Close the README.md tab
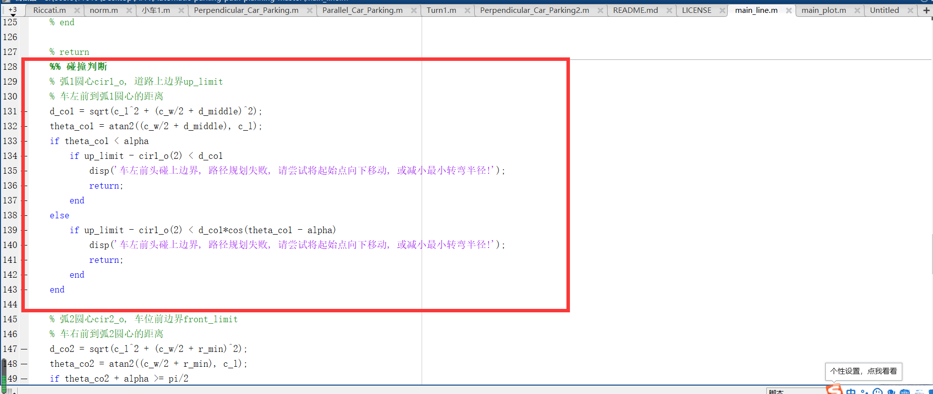Viewport: 933px width, 394px height. pos(669,10)
